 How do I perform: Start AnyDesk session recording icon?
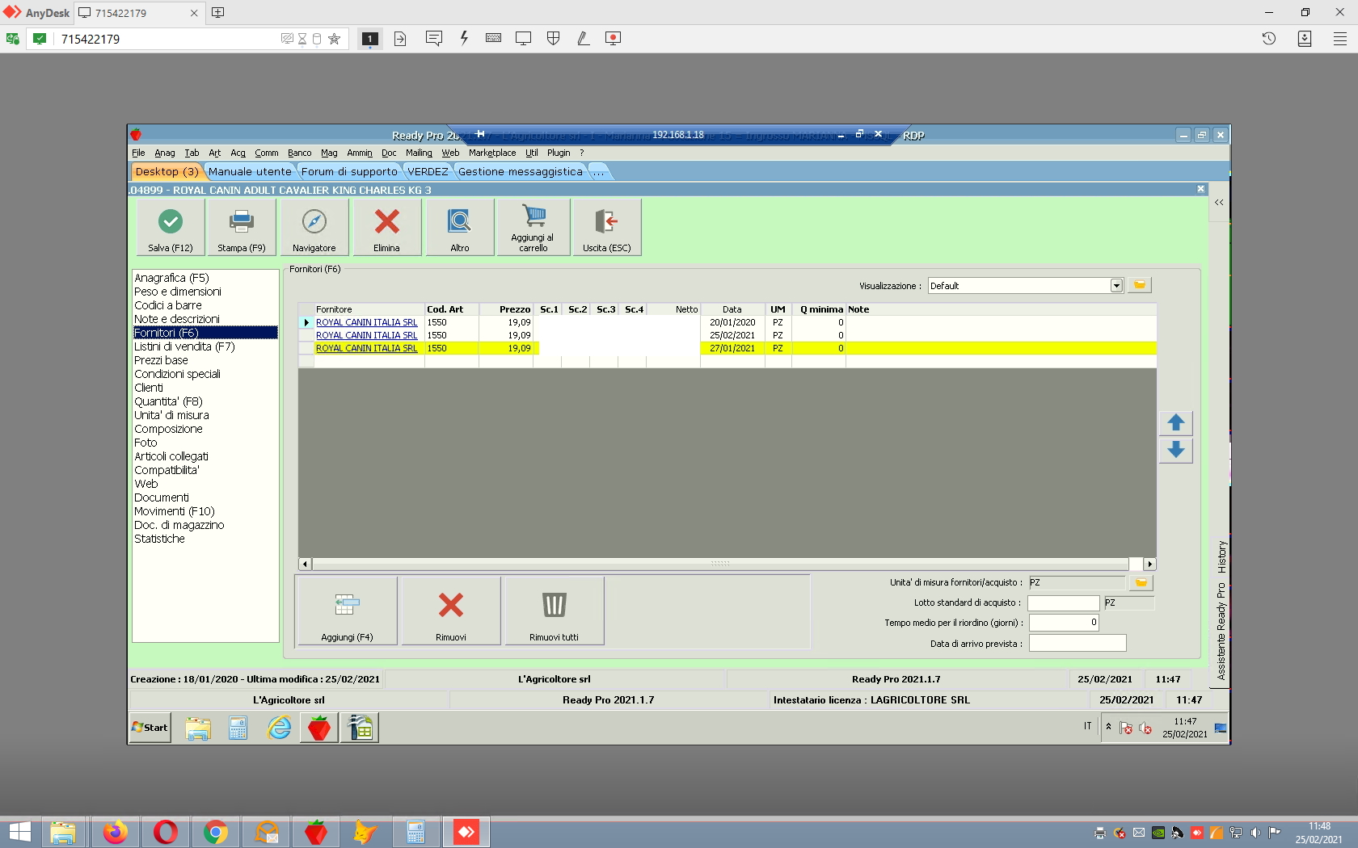(613, 38)
